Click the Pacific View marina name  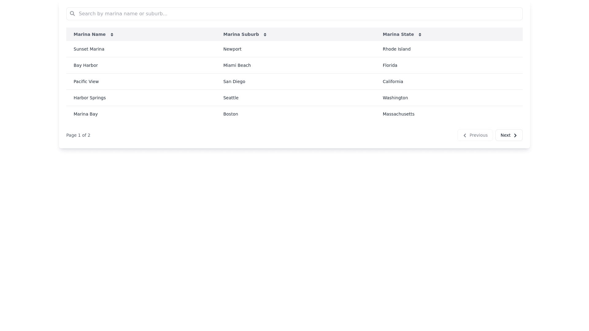[86, 82]
